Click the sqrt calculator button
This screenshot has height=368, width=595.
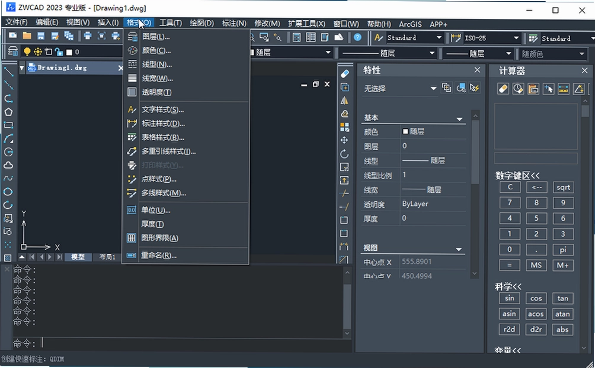tap(563, 187)
